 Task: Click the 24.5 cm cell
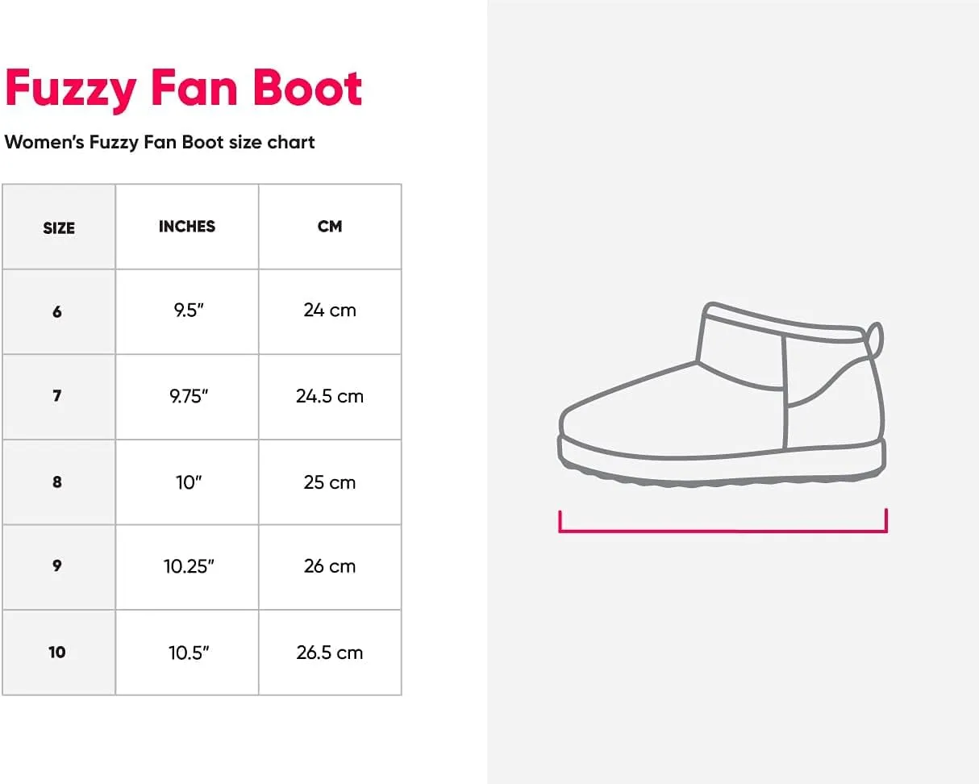(x=330, y=397)
